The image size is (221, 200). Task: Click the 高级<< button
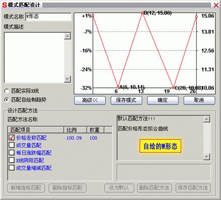pyautogui.click(x=90, y=101)
